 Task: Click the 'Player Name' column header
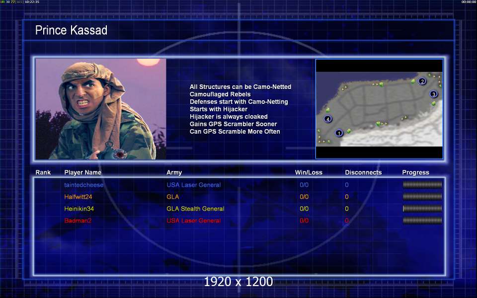[83, 172]
